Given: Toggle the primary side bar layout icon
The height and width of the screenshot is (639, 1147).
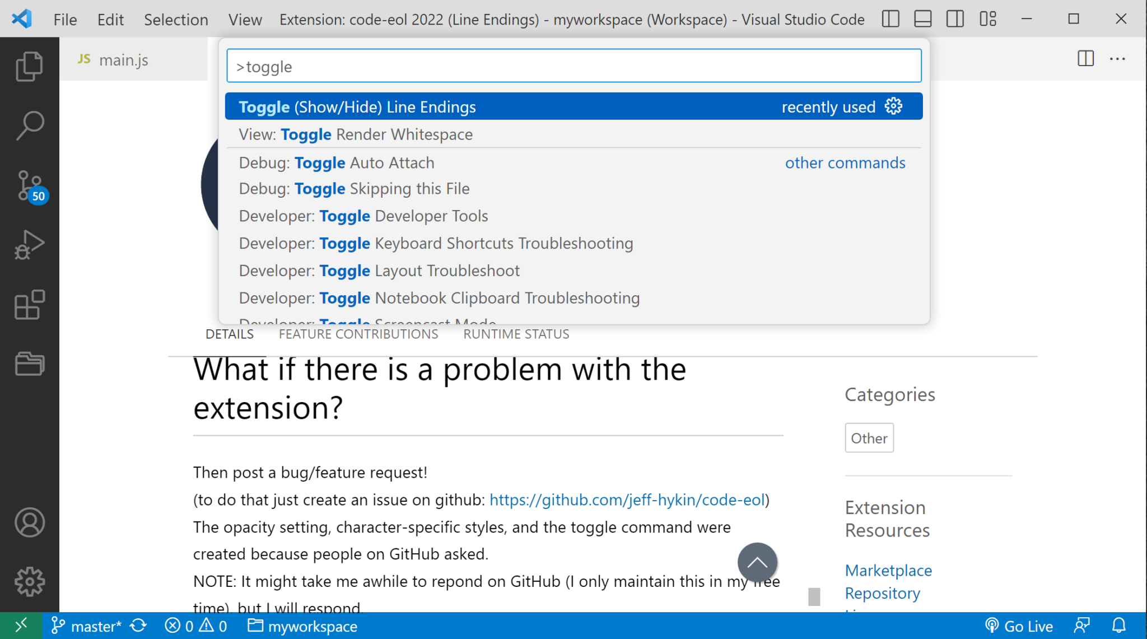Looking at the screenshot, I should point(890,19).
